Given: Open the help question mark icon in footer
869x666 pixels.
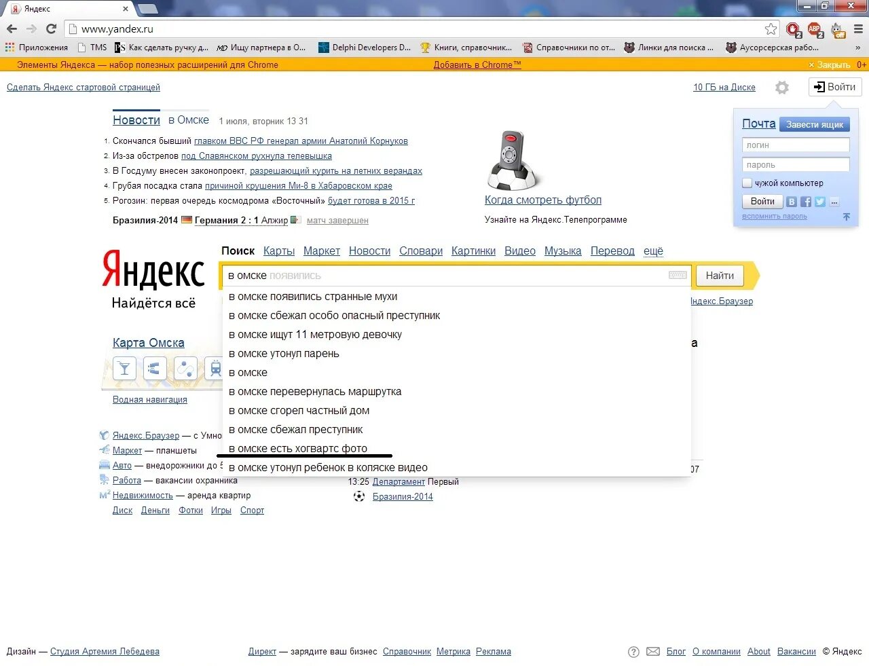Looking at the screenshot, I should [x=633, y=652].
